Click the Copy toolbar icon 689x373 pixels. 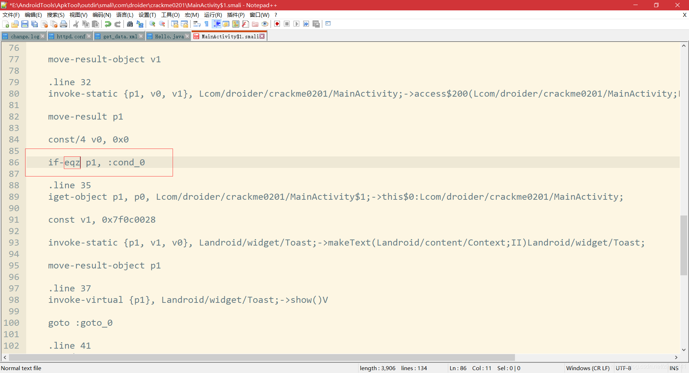86,24
